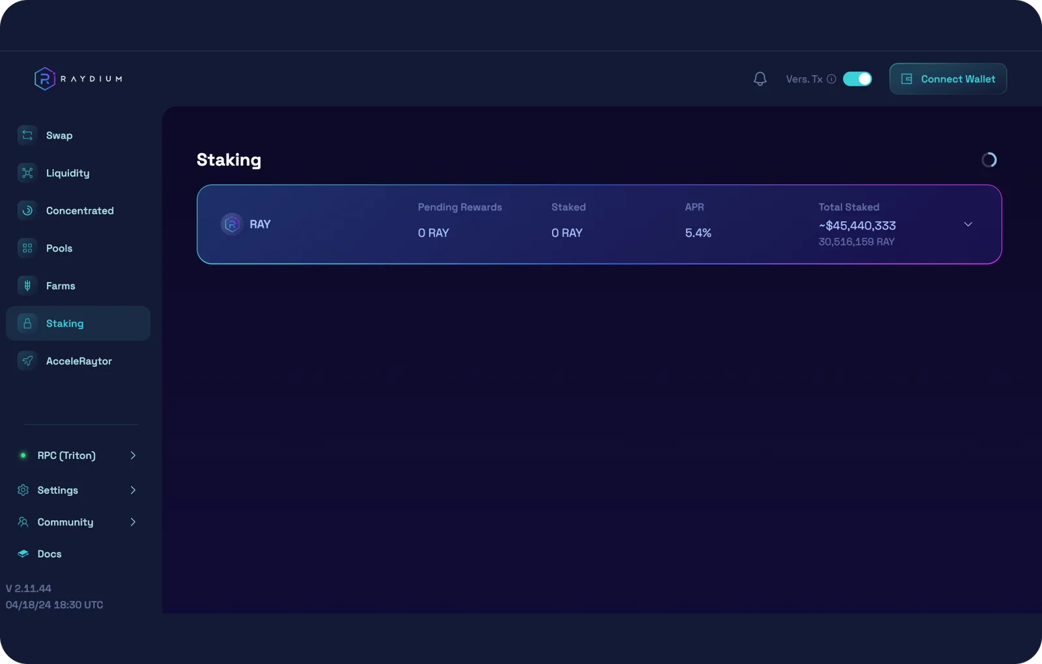Click the 30,516,159 RAY amount
This screenshot has height=664, width=1042.
click(x=856, y=242)
